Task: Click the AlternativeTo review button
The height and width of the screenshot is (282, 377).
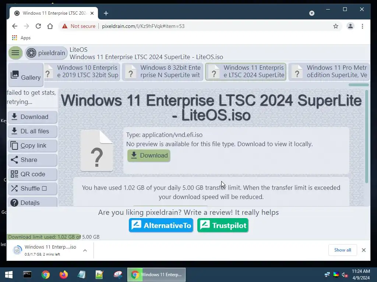Action: [x=161, y=225]
